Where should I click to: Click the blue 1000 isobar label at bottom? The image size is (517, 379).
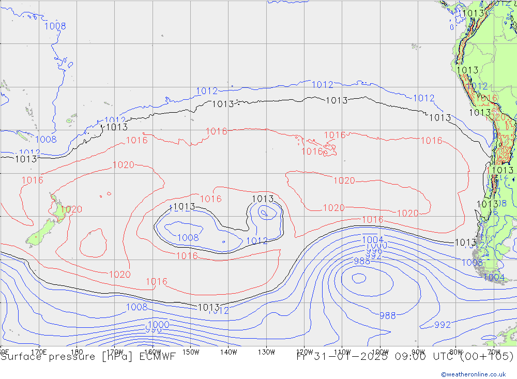pyautogui.click(x=158, y=325)
